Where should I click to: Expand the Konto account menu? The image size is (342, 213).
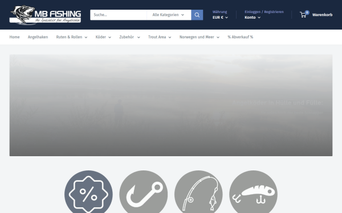click(253, 18)
